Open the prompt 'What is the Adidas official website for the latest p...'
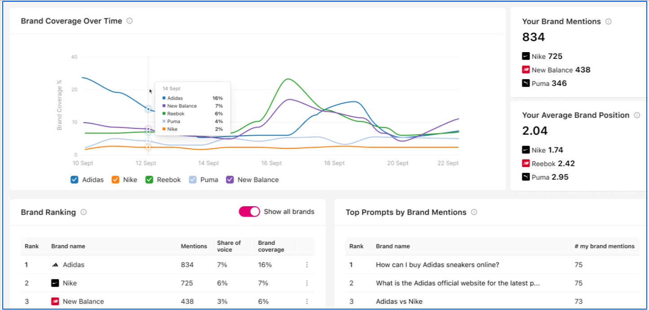The height and width of the screenshot is (310, 649). click(x=458, y=283)
